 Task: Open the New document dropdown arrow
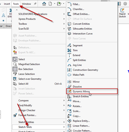click(x=55, y=4)
